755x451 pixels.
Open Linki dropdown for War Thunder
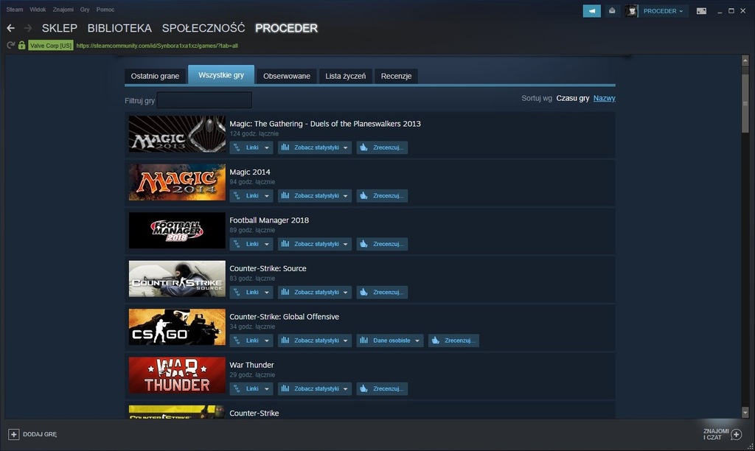[x=251, y=388]
